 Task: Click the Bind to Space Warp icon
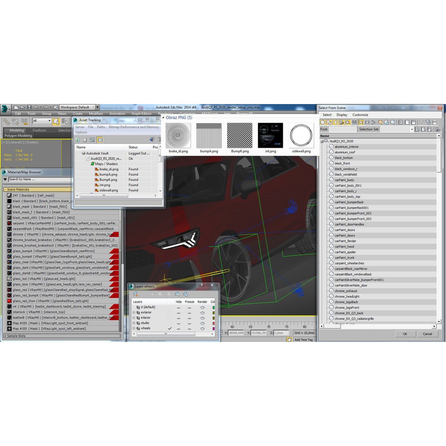pos(24,122)
